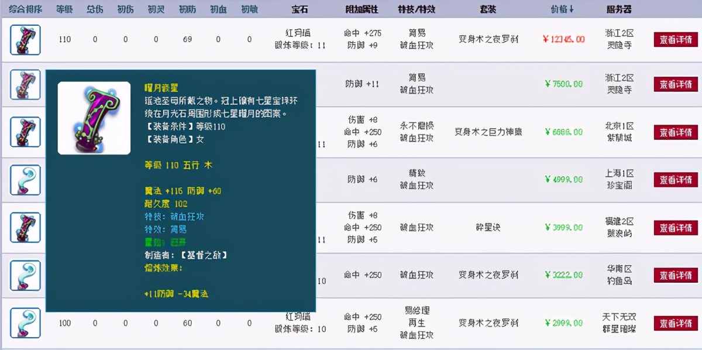Select the purple weapon icon in the third row
Viewport: 702px width, 350px height.
(24, 132)
